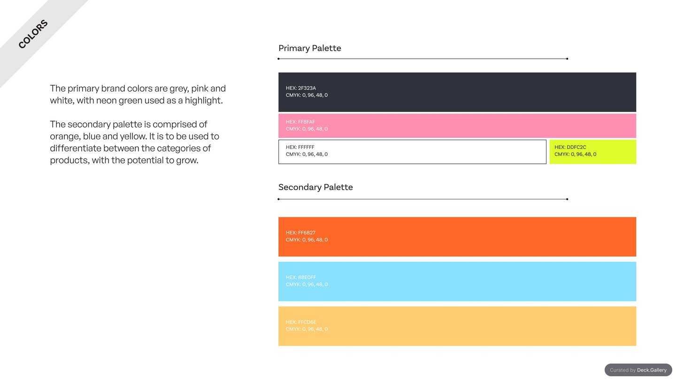Select the neon green DDFC2C swatch

[593, 152]
